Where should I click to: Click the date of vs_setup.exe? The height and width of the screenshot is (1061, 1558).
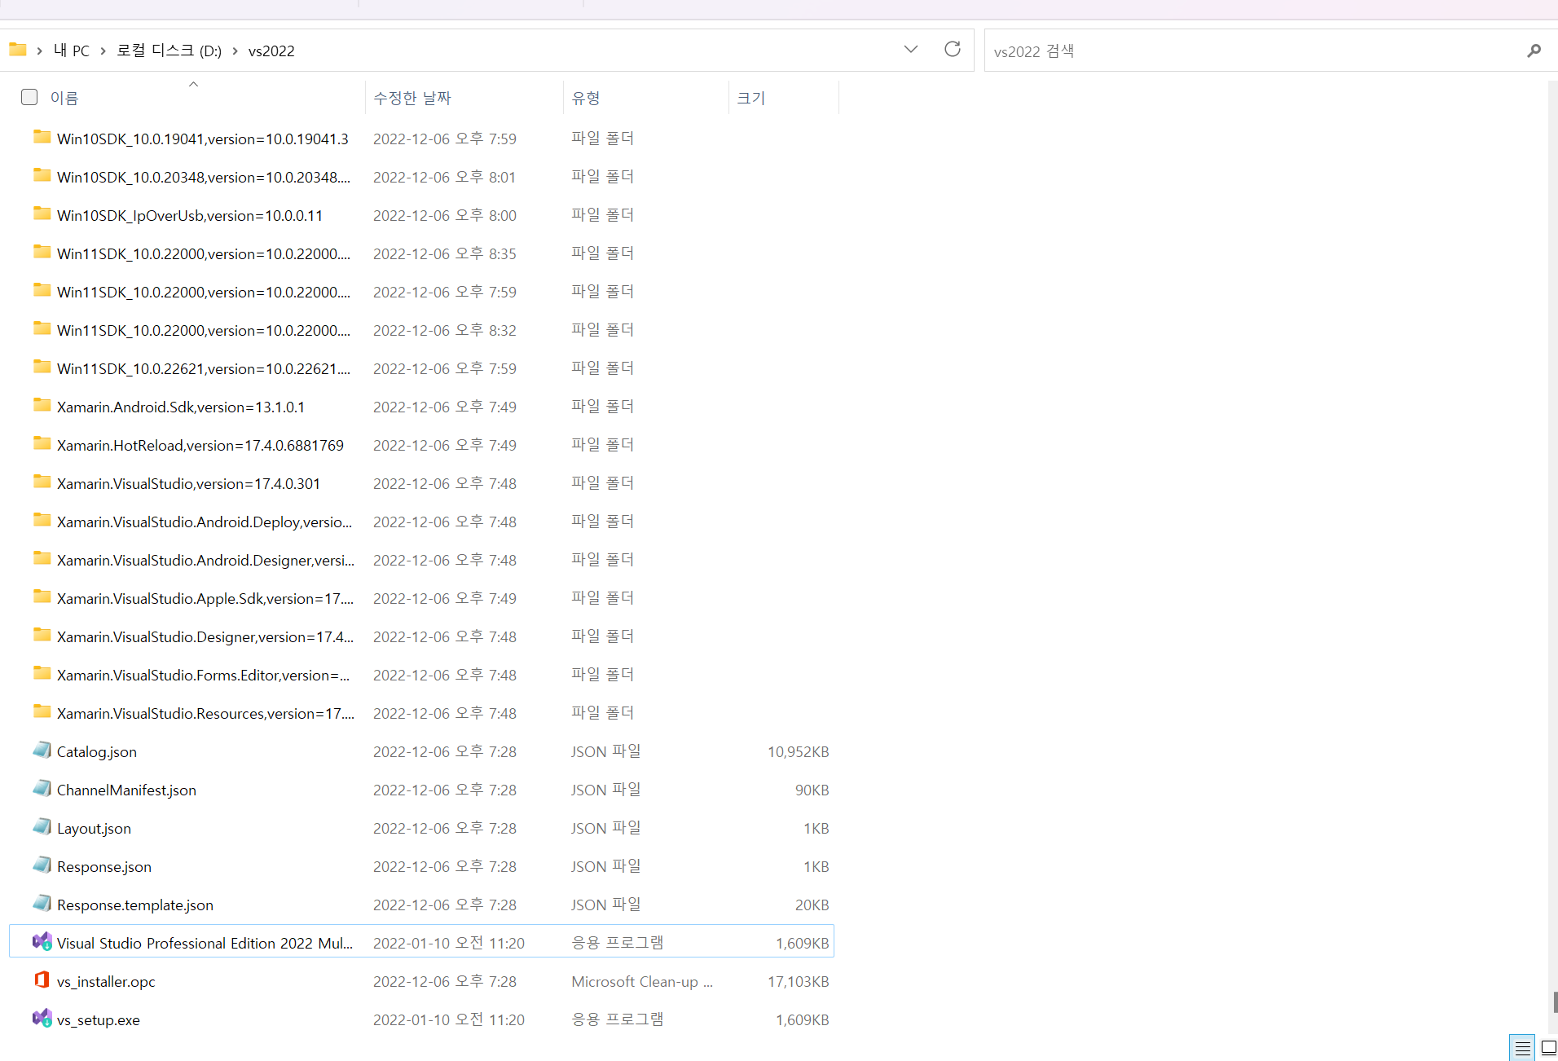coord(449,1019)
